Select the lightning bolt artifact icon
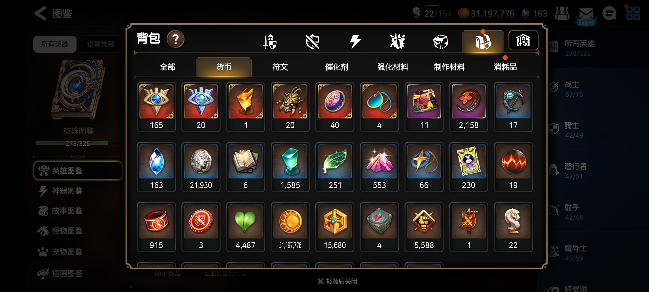This screenshot has width=649, height=292. (355, 41)
